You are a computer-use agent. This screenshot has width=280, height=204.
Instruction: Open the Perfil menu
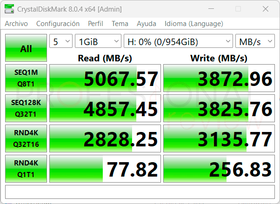click(x=95, y=24)
